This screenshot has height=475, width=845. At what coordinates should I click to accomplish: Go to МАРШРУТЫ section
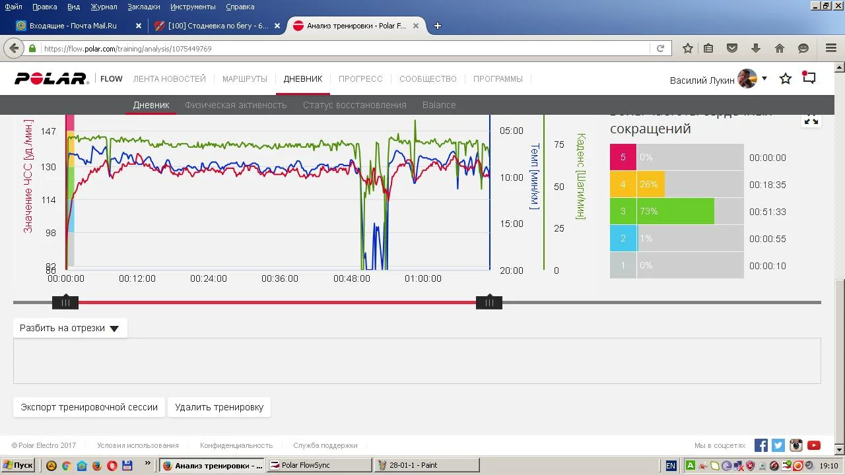point(245,79)
